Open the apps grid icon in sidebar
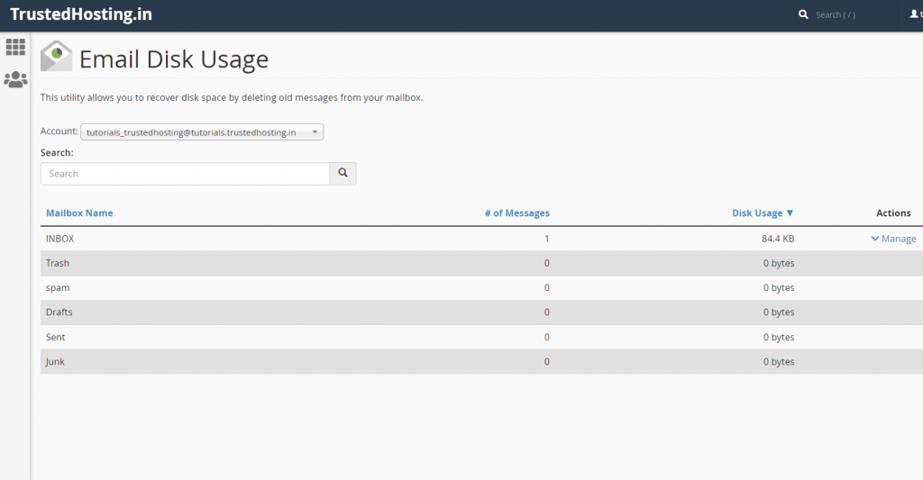The height and width of the screenshot is (480, 923). click(x=15, y=47)
